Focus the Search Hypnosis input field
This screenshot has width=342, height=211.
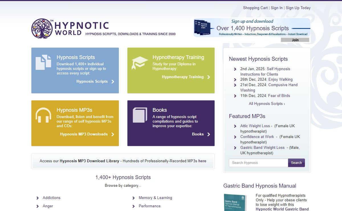(258, 163)
